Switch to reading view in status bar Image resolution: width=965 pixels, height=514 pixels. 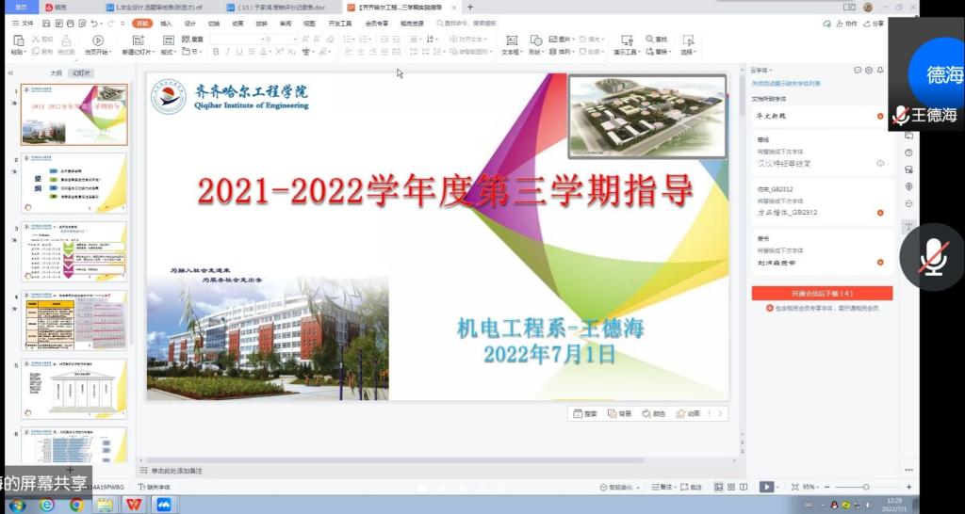pyautogui.click(x=744, y=487)
